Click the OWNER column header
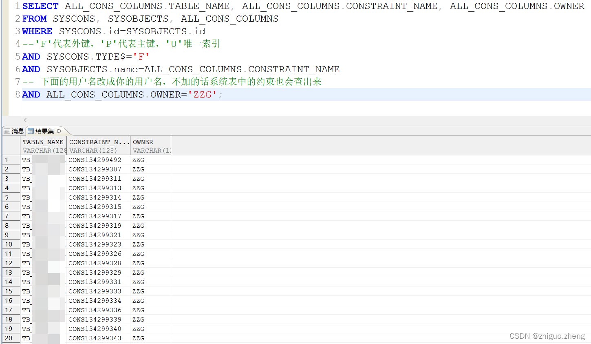Viewport: 591px width, 344px height. [150, 146]
